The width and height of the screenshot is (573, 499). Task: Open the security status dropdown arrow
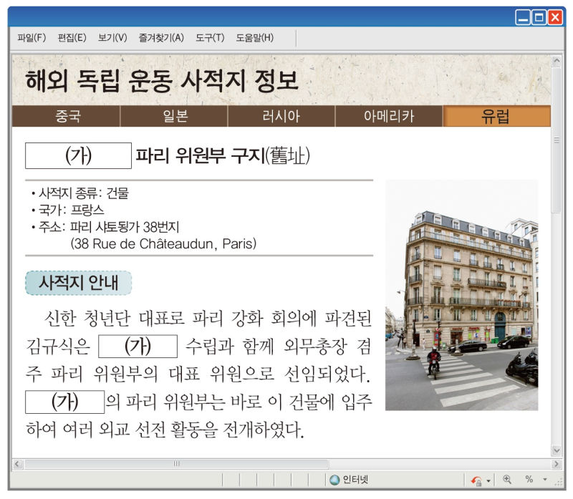pyautogui.click(x=488, y=480)
